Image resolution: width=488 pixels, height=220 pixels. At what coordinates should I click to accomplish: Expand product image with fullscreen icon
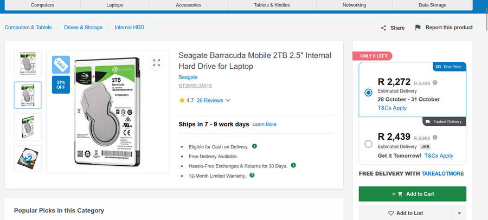156,63
